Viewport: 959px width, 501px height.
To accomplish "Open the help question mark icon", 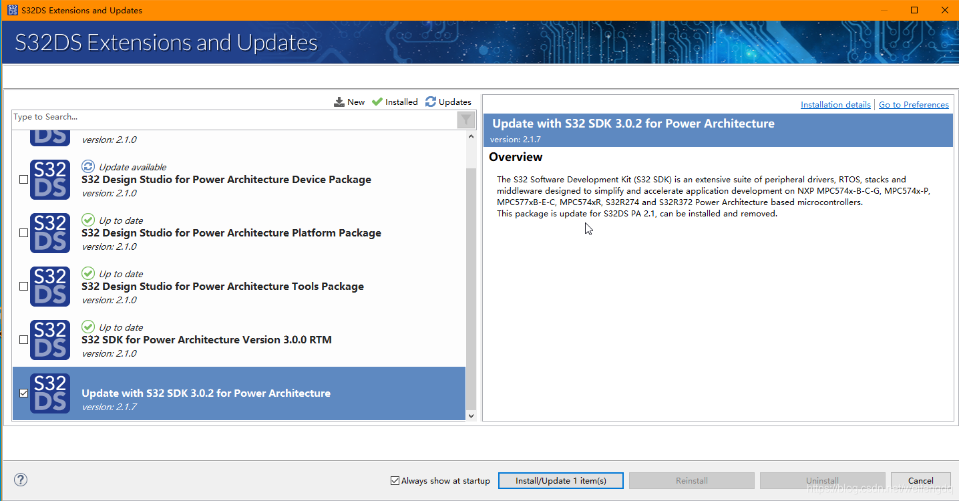I will click(21, 480).
